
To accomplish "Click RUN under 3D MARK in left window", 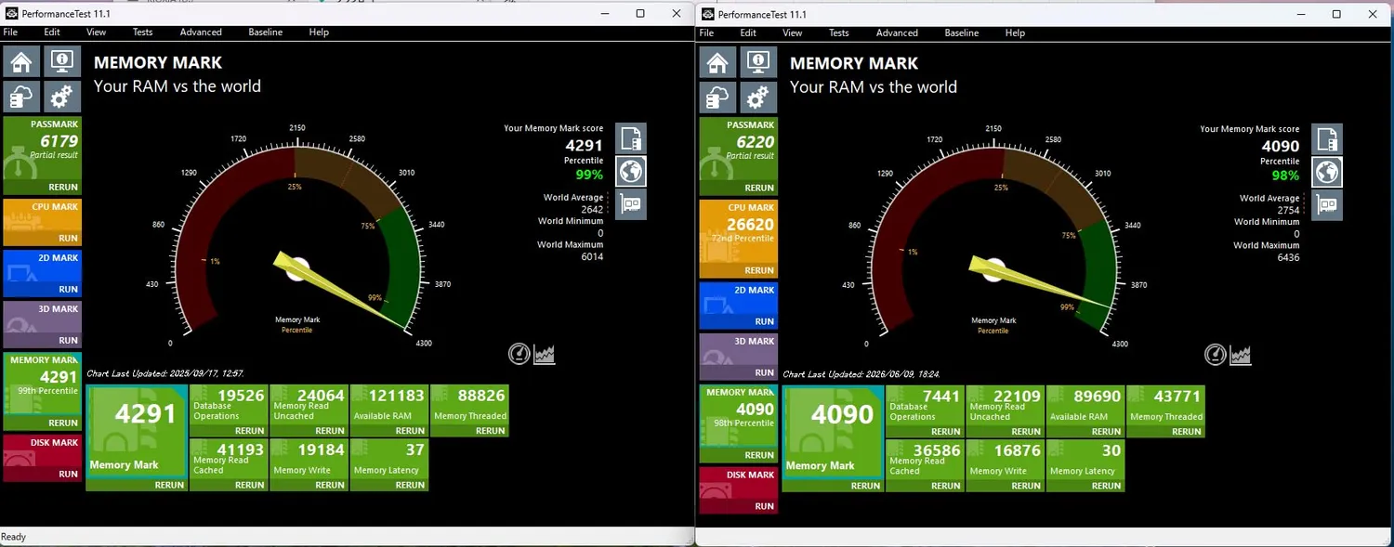I will pyautogui.click(x=69, y=341).
